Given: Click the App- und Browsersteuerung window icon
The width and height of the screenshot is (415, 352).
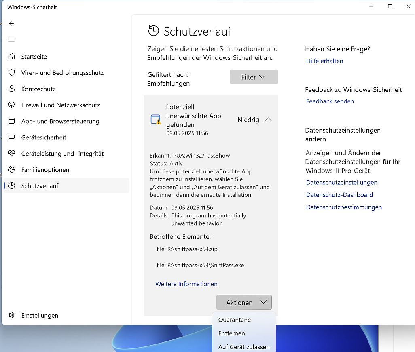Looking at the screenshot, I should pos(12,121).
